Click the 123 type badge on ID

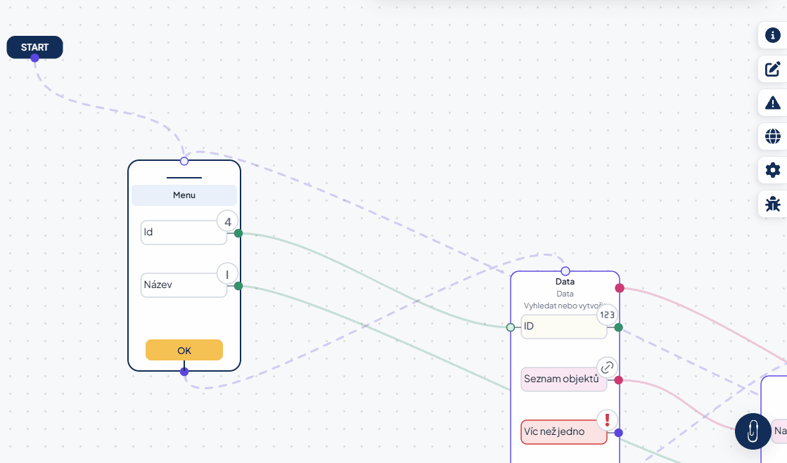607,315
